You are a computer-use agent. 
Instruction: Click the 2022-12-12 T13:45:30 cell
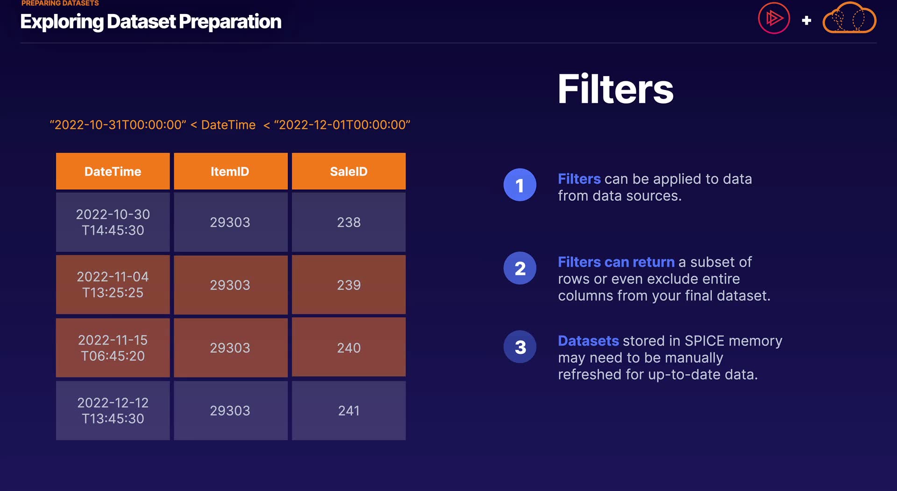tap(113, 410)
